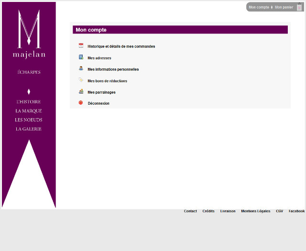Visit the Facebook footer link

(x=296, y=211)
